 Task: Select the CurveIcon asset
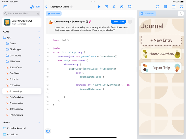tap(22, 134)
